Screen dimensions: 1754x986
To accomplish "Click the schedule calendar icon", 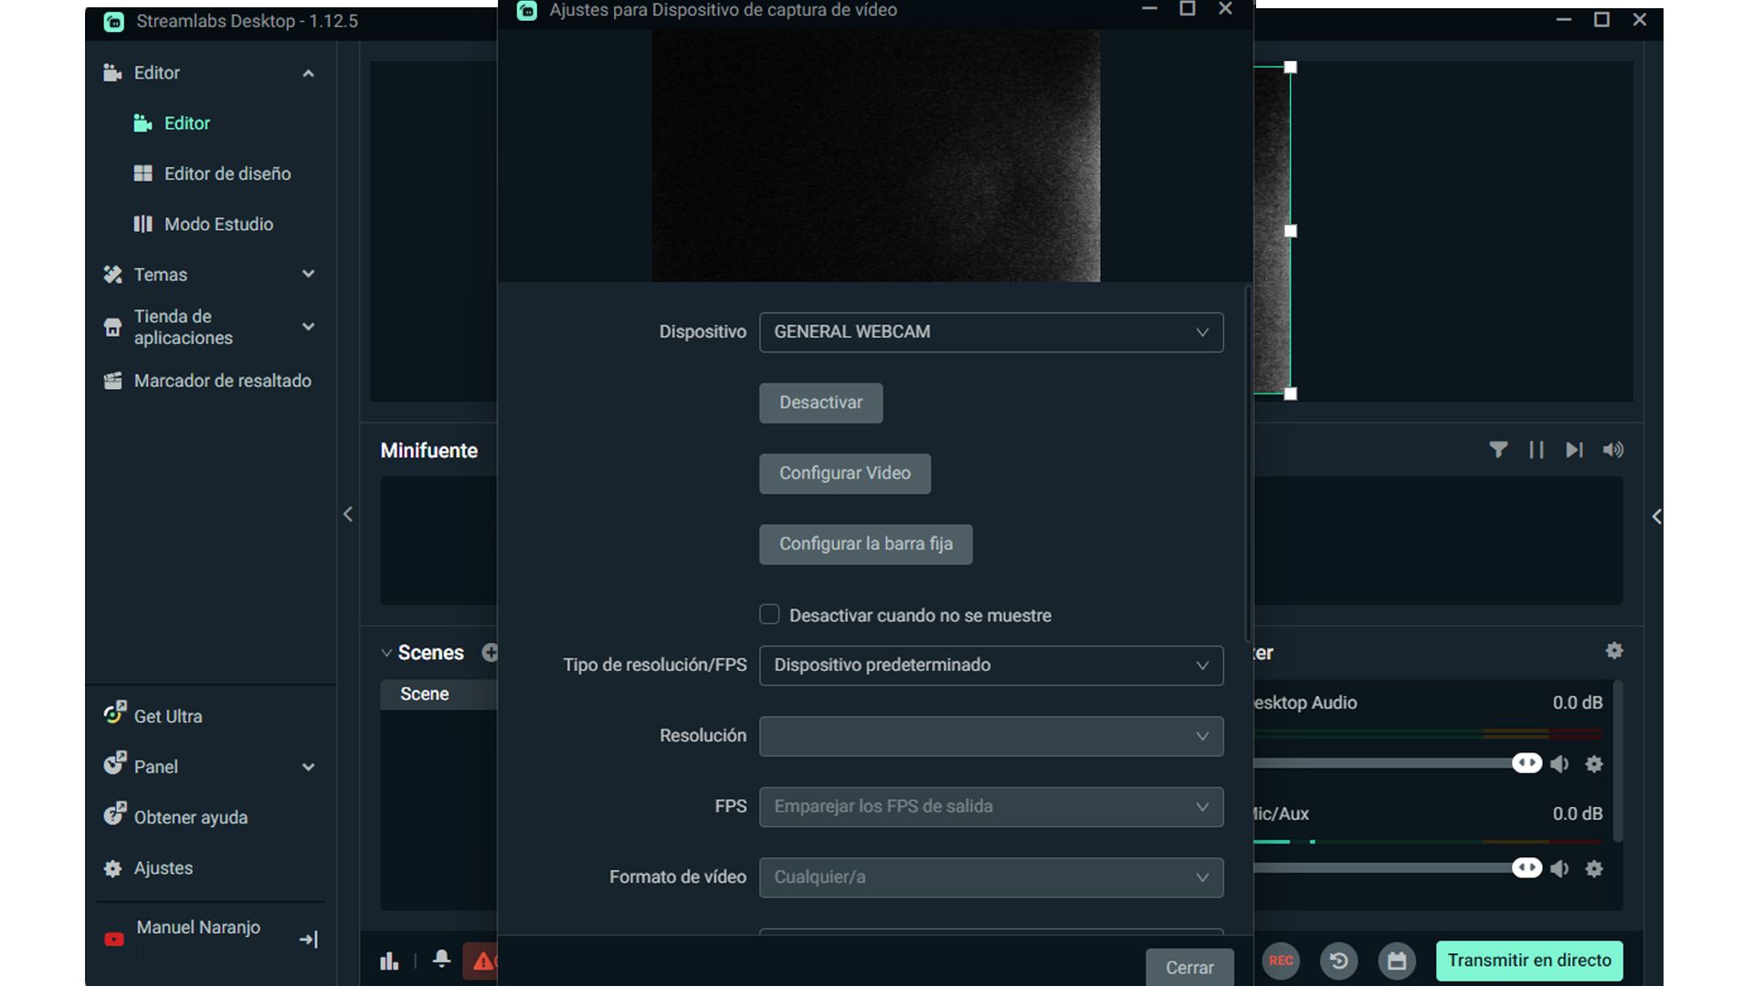I will [1397, 960].
